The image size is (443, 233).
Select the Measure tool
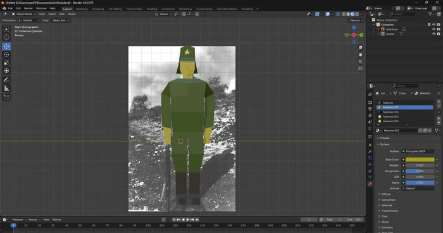(6, 88)
